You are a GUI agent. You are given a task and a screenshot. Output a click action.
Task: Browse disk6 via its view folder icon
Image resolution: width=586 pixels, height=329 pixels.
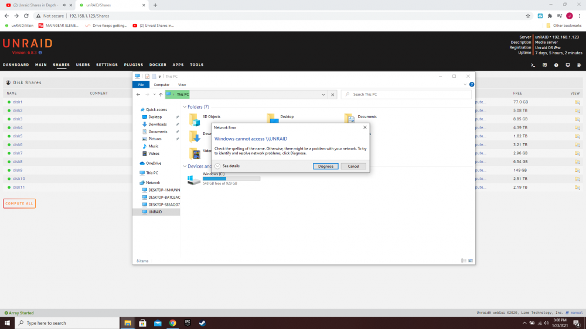pos(577,144)
